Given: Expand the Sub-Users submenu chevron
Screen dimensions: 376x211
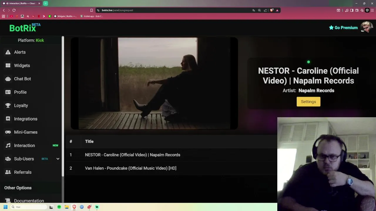Looking at the screenshot, I should pyautogui.click(x=58, y=159).
